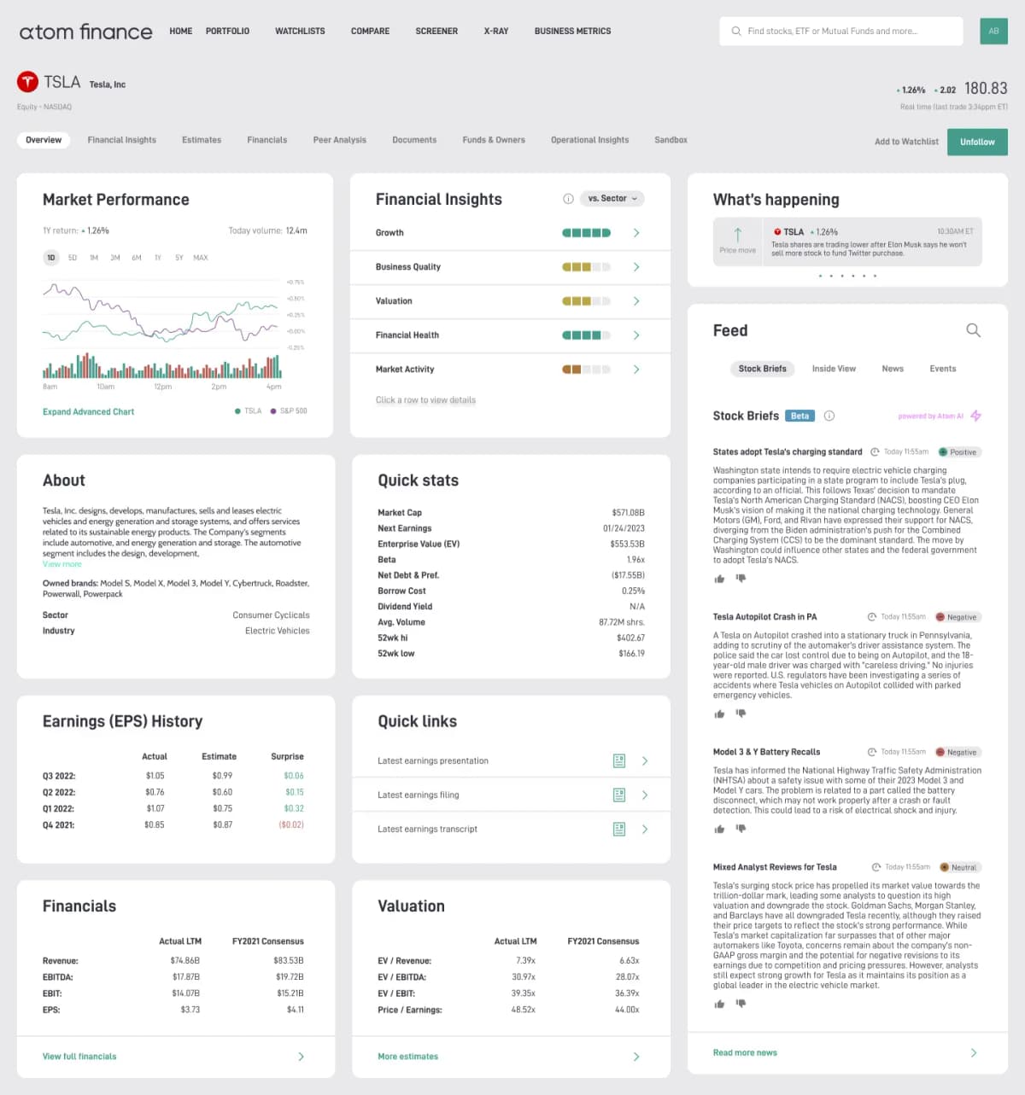Screen dimensions: 1025x1095
Task: Expand the Growth insights row
Action: coord(510,233)
